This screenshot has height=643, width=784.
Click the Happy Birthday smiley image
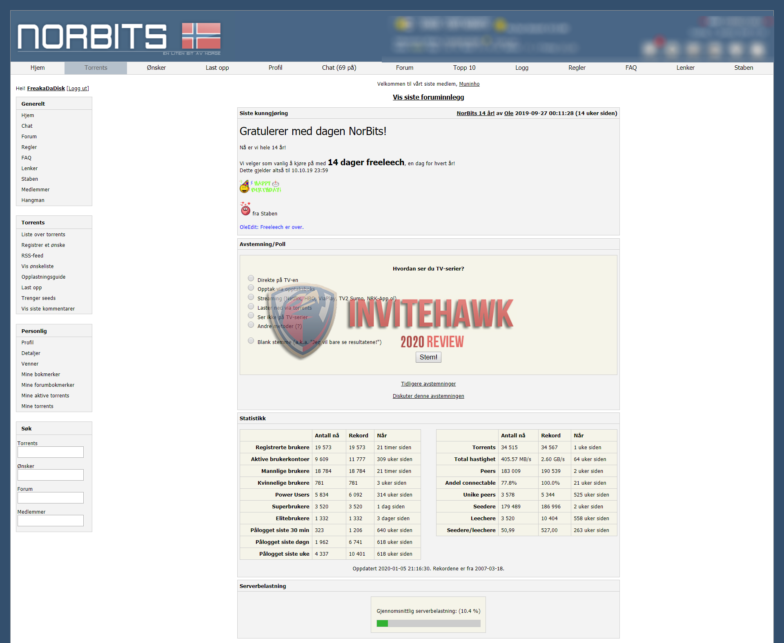click(x=260, y=186)
